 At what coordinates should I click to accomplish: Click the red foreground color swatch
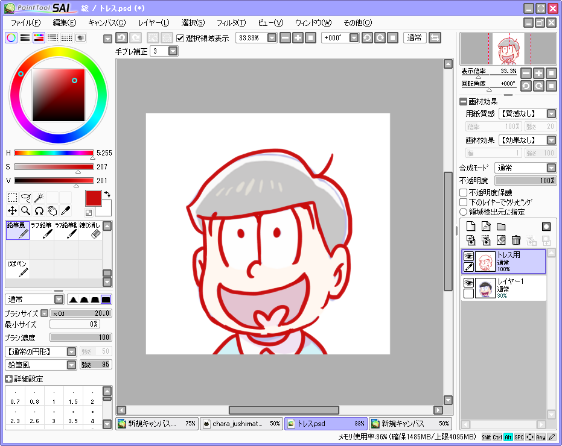(x=93, y=198)
